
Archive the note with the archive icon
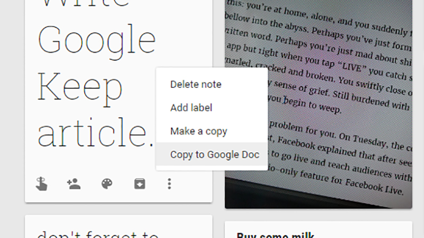(140, 184)
